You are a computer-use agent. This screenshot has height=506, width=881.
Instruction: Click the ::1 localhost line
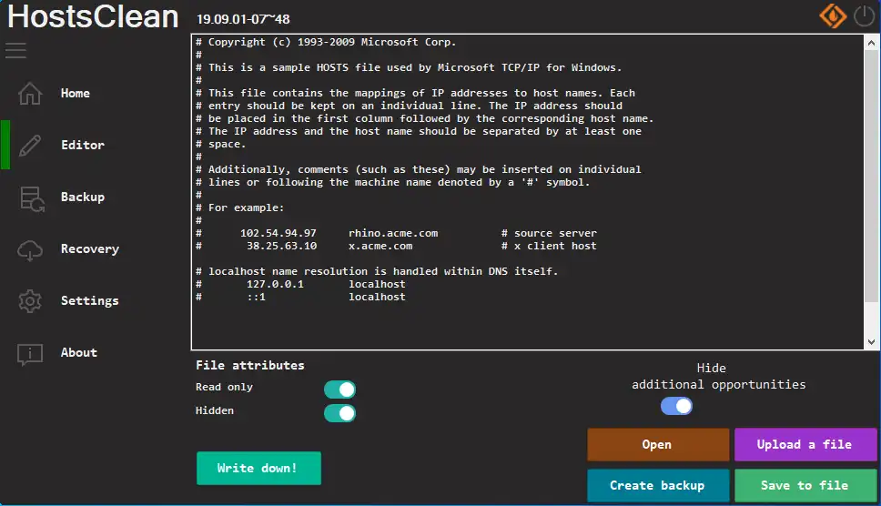pyautogui.click(x=300, y=297)
